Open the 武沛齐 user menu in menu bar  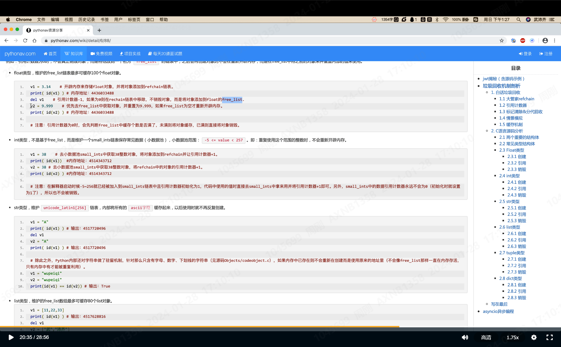540,19
